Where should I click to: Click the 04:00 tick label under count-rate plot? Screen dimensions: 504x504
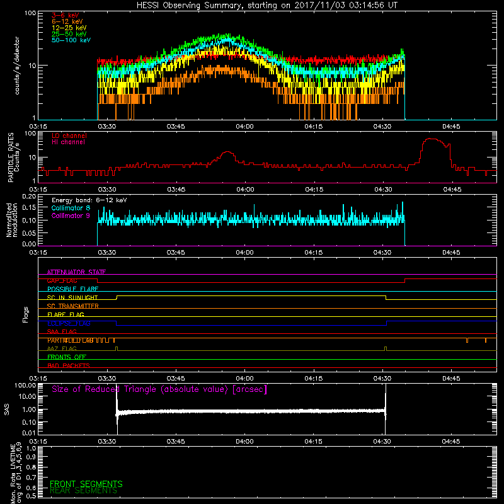[244, 127]
